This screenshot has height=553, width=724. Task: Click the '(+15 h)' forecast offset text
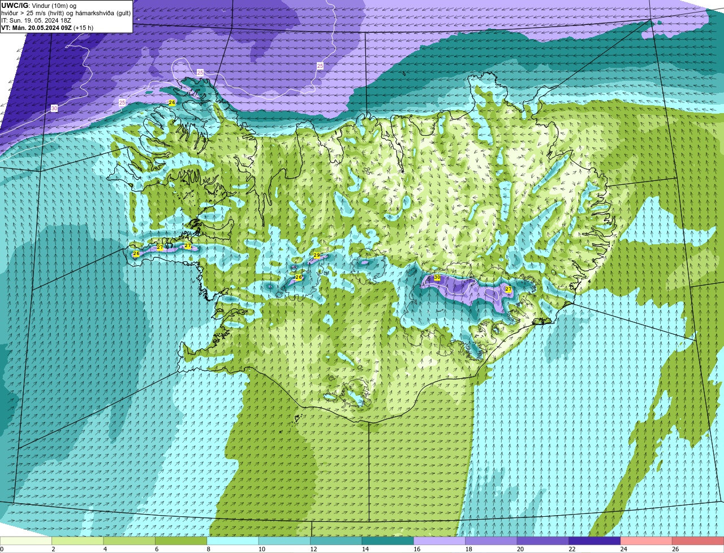[x=84, y=28]
